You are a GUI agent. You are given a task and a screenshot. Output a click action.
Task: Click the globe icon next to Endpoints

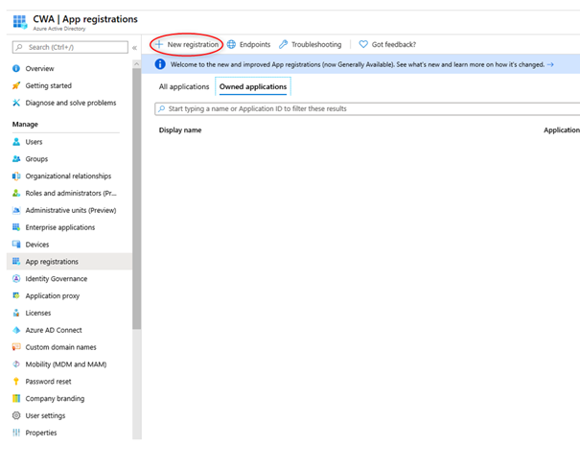[x=231, y=44]
